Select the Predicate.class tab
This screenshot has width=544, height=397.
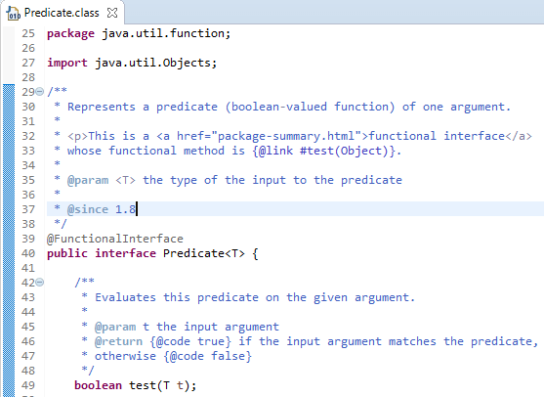(62, 13)
